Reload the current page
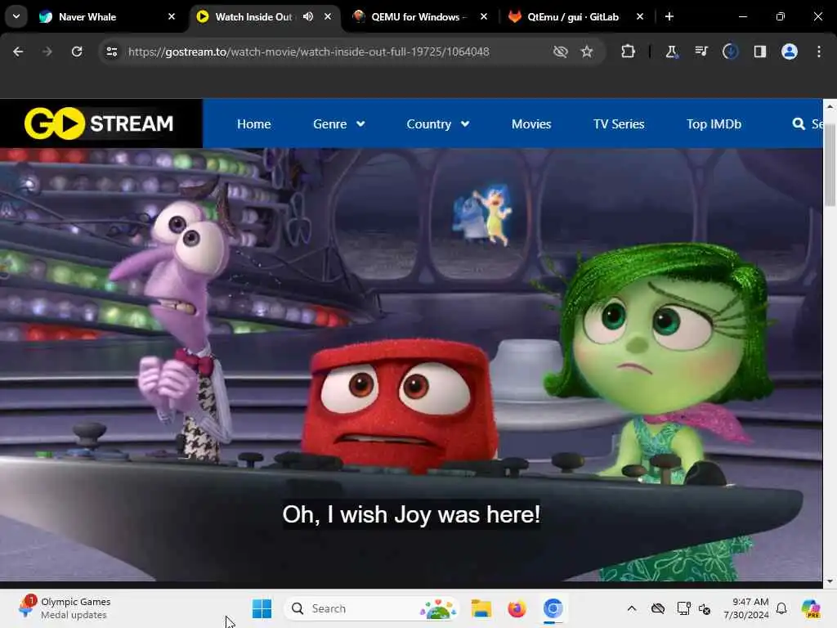The image size is (837, 628). (77, 52)
